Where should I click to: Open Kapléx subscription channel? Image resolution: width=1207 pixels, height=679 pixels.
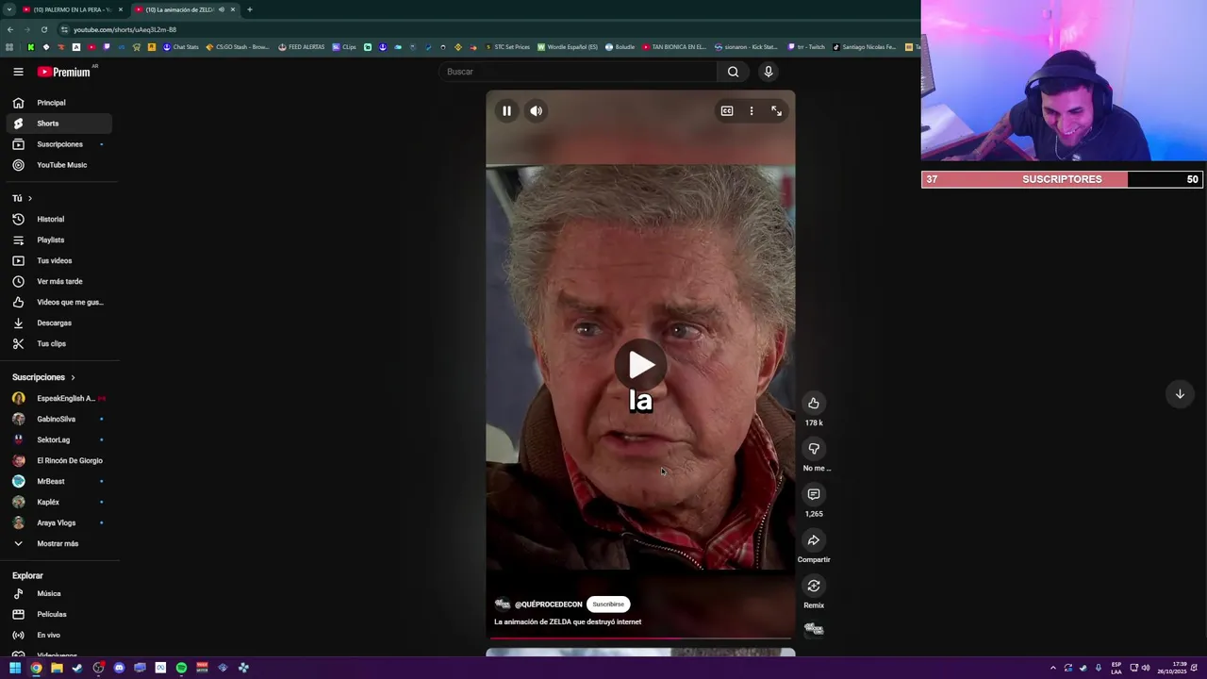pos(59,503)
